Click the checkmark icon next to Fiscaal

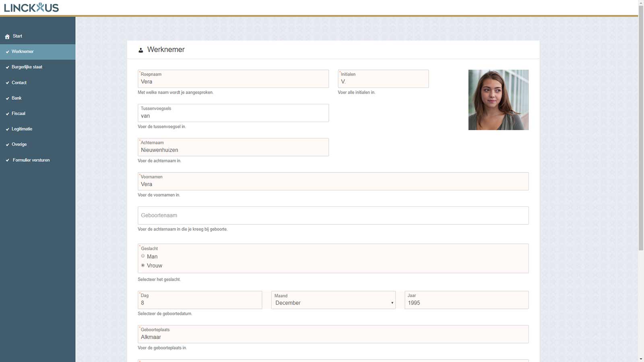point(7,114)
